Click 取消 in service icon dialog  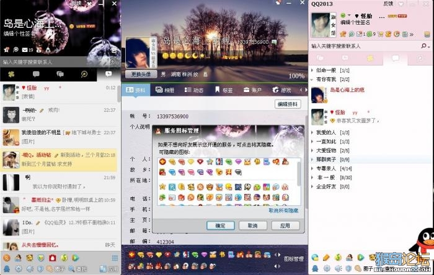point(253,226)
